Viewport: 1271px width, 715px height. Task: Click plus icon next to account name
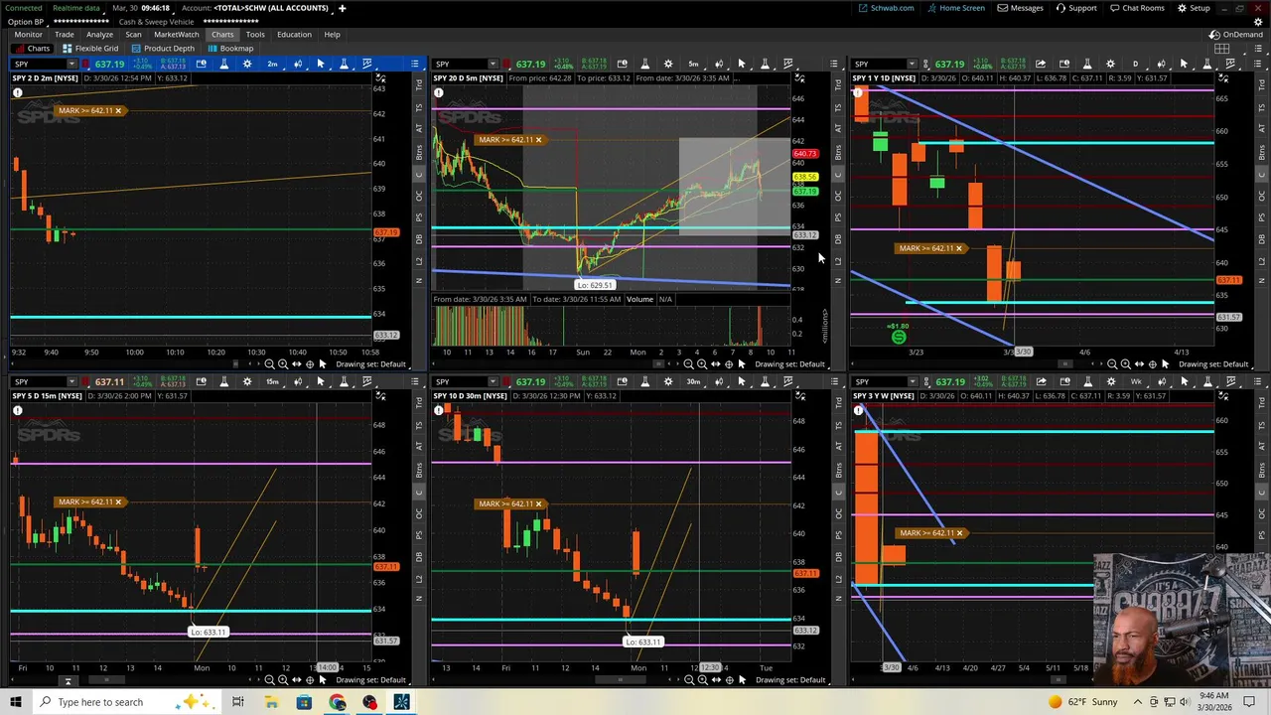[x=342, y=8]
